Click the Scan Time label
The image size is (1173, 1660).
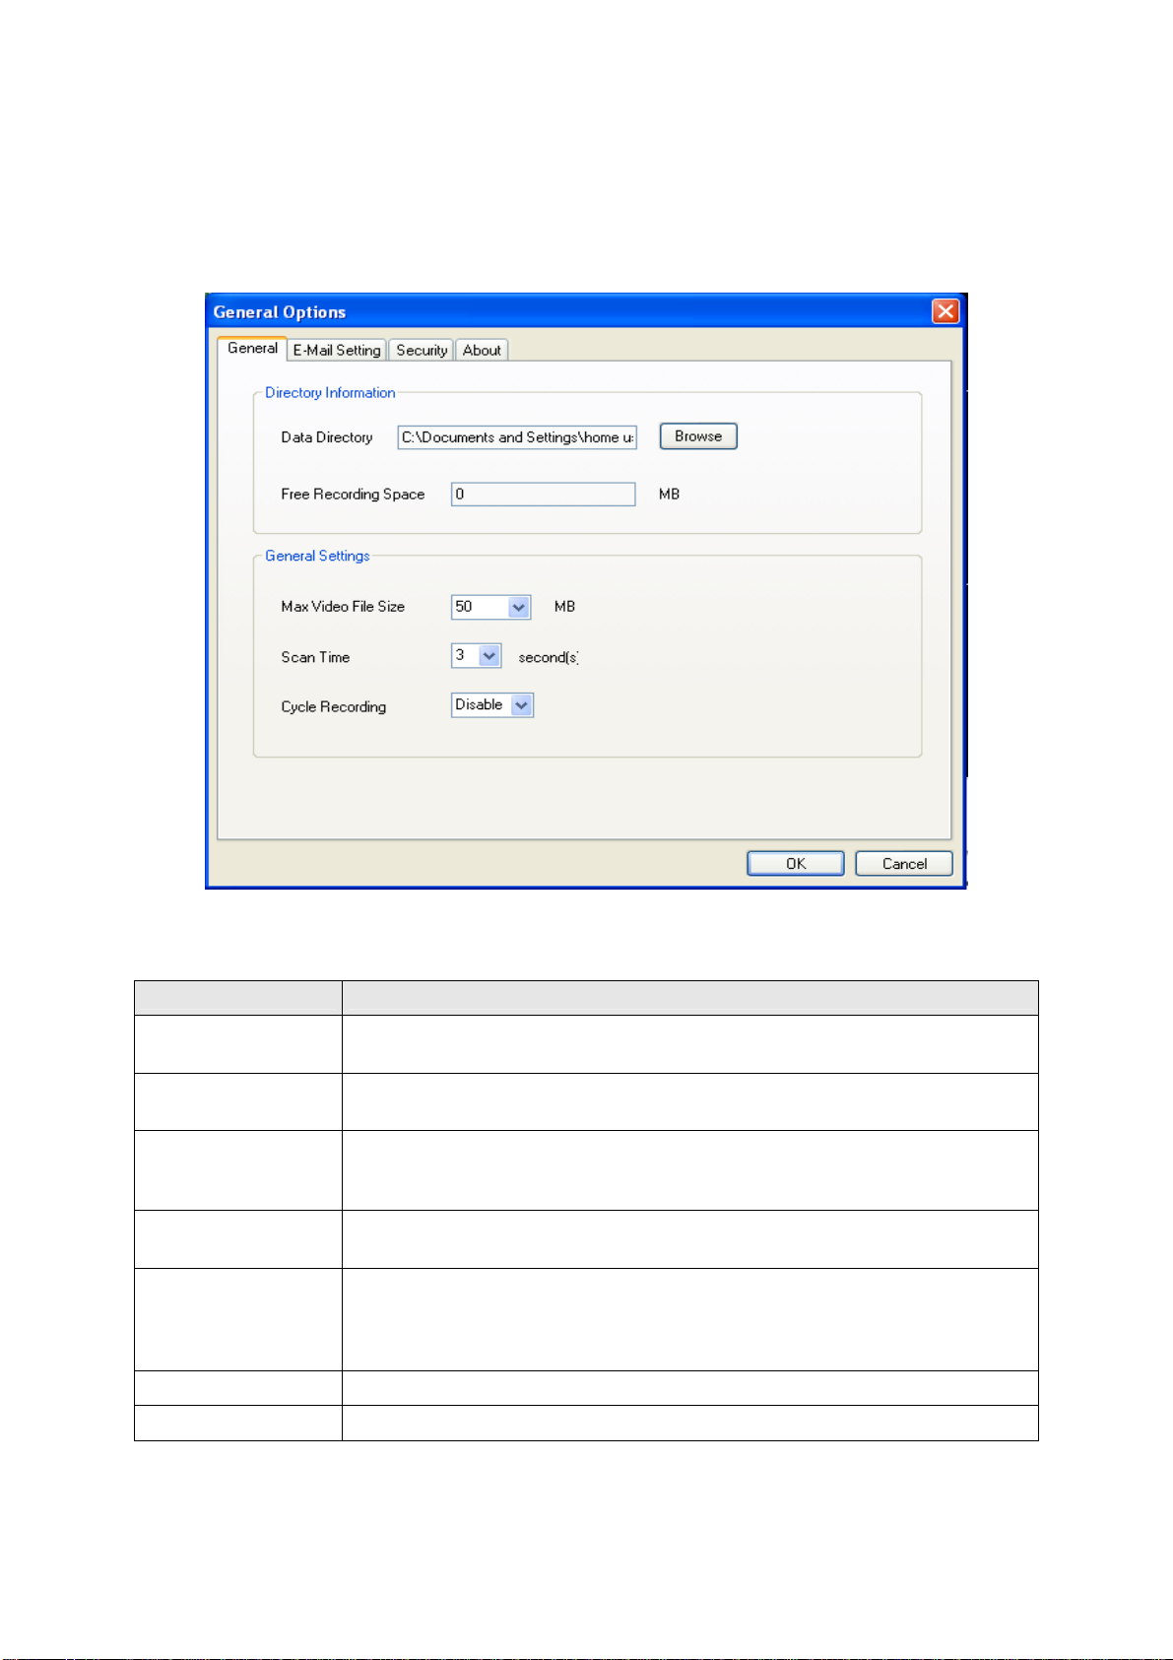tap(315, 658)
